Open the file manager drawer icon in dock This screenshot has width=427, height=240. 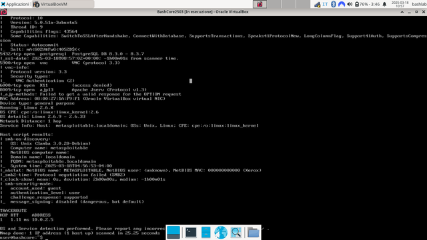(x=206, y=233)
